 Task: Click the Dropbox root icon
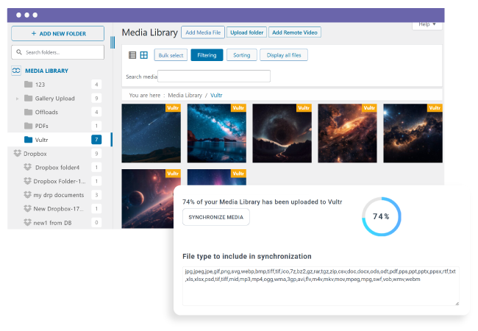pyautogui.click(x=17, y=154)
